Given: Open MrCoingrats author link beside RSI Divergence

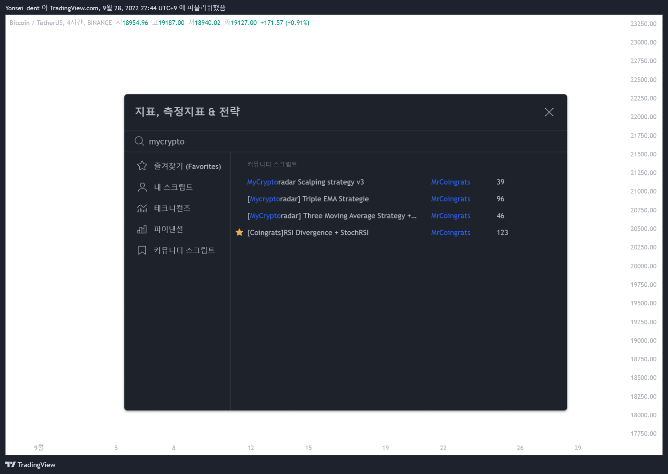Looking at the screenshot, I should (x=450, y=232).
